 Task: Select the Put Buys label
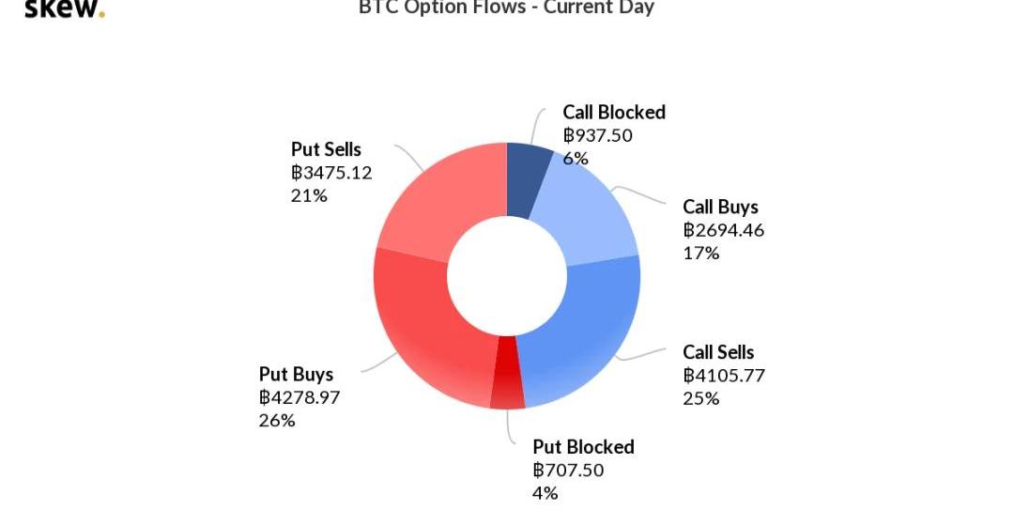pos(296,375)
